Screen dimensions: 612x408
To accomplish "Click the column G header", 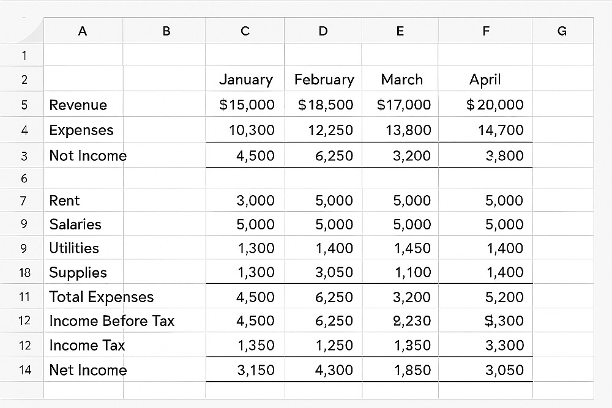I will [562, 31].
